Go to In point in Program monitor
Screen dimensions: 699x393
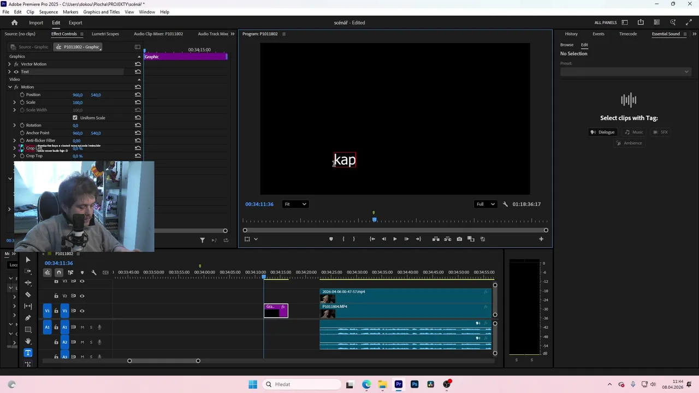coord(372,239)
